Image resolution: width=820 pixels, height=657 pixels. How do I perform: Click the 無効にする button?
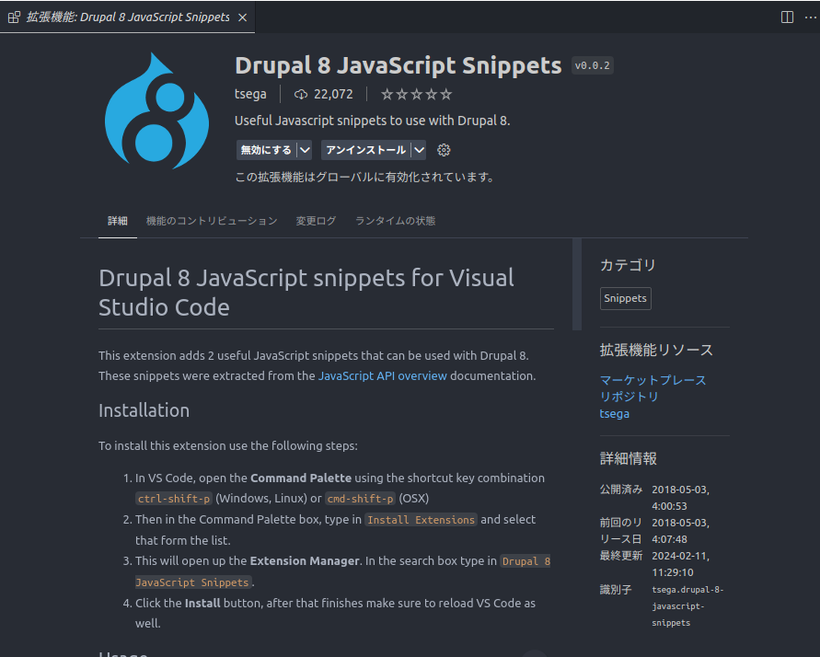tap(266, 150)
